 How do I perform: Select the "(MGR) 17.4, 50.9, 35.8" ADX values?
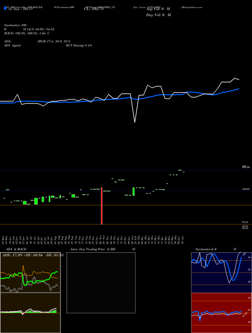(53, 41)
